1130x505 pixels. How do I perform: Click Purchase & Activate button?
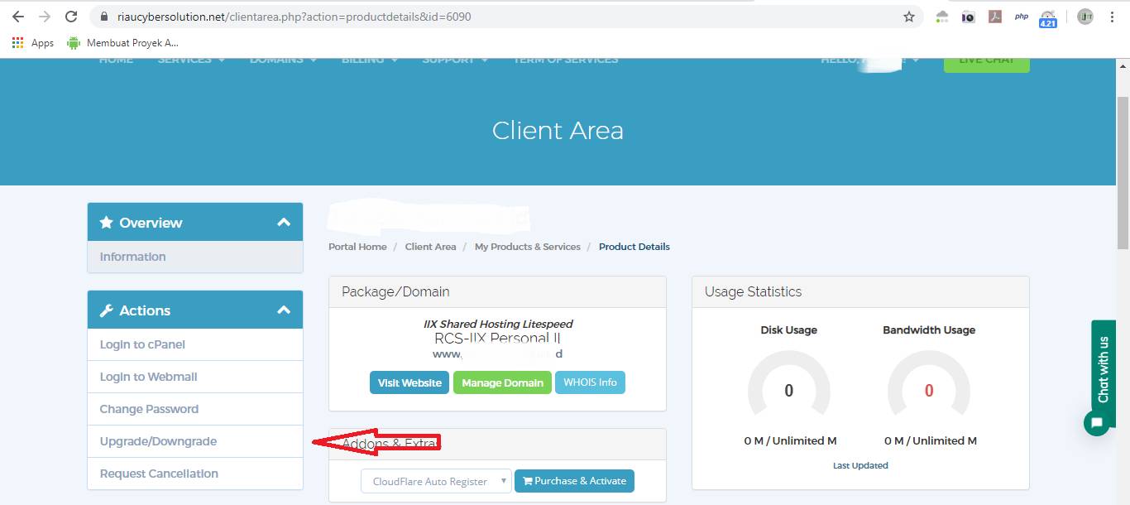pos(574,481)
